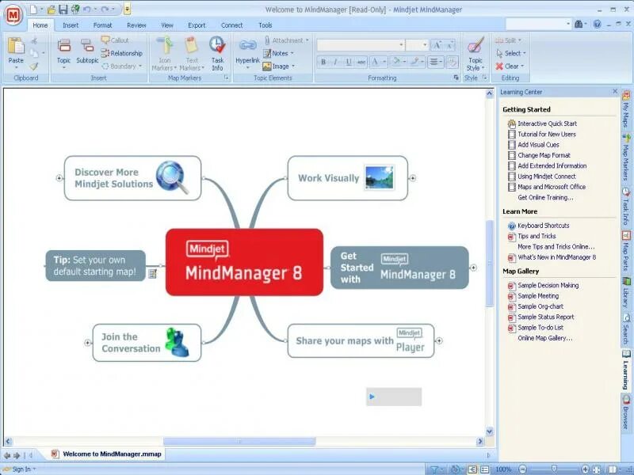Click Undo in quick access toolbar
Viewport: 634px width, 475px height.
87,9
